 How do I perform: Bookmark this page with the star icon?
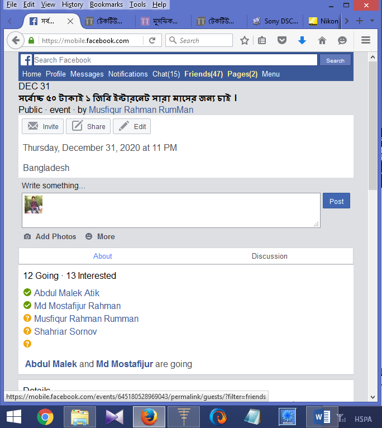[245, 41]
